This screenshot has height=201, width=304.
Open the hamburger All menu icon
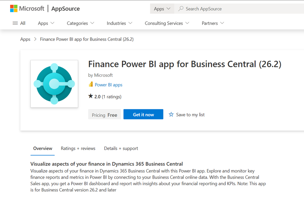(x=15, y=23)
